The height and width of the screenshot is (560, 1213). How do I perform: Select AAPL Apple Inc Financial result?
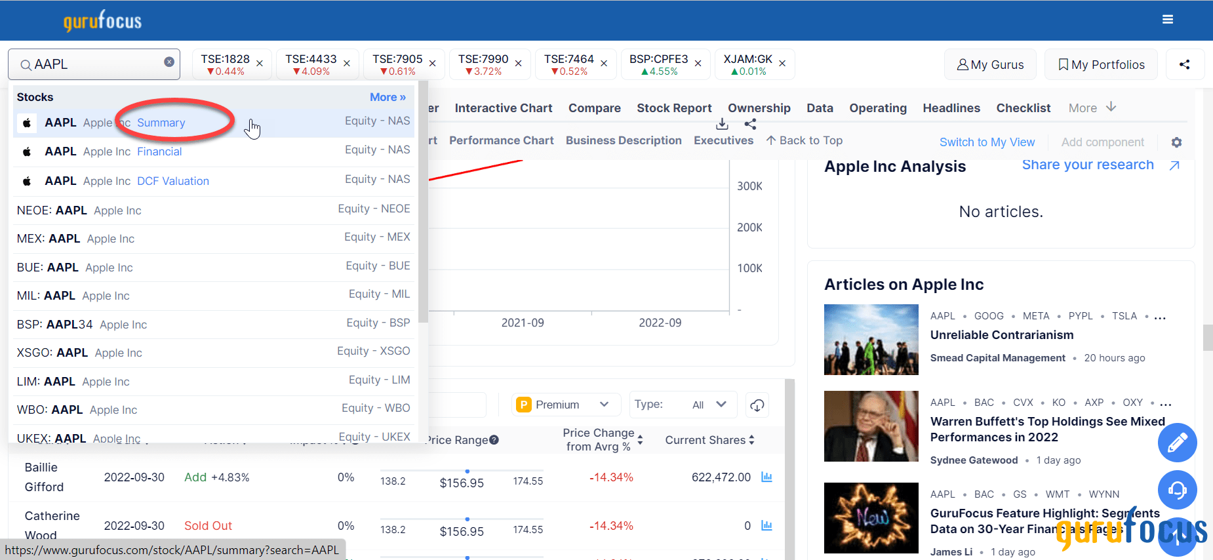(214, 151)
